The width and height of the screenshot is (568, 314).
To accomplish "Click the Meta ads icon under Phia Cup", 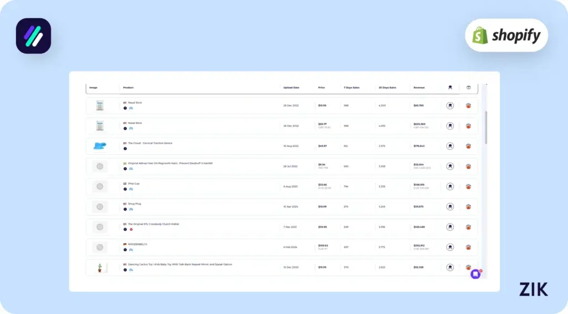I will point(131,189).
